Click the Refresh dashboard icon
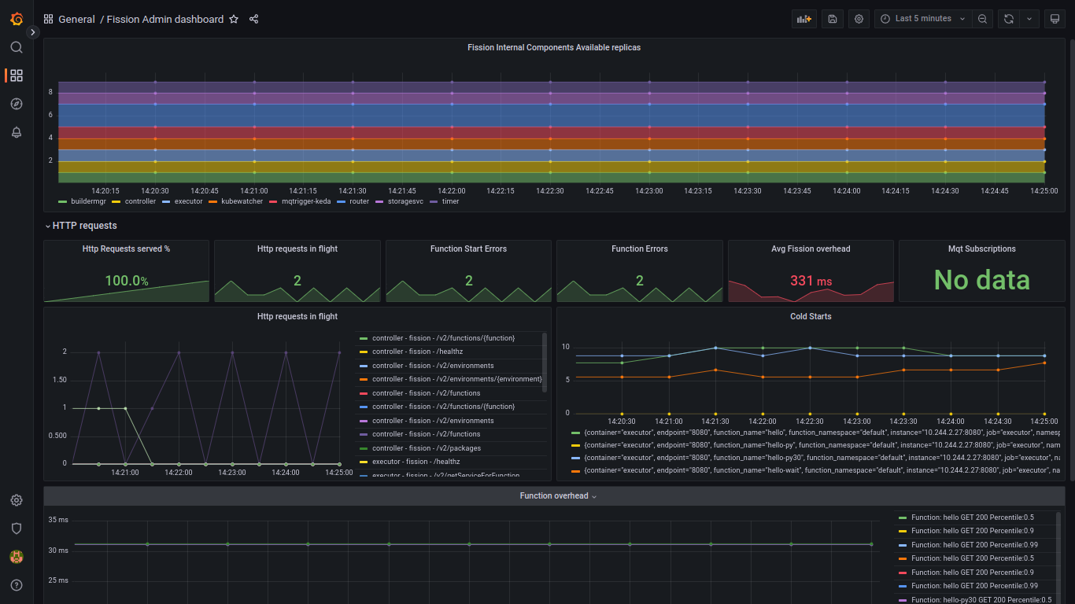The height and width of the screenshot is (604, 1075). (1008, 18)
